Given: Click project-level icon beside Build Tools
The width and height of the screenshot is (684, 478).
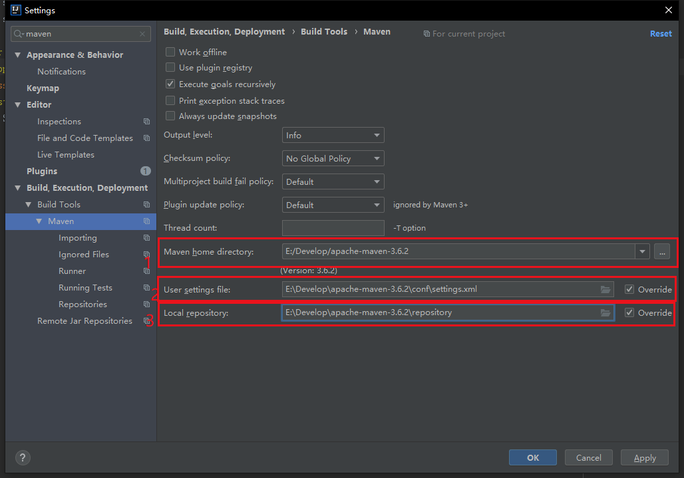Looking at the screenshot, I should coord(146,205).
